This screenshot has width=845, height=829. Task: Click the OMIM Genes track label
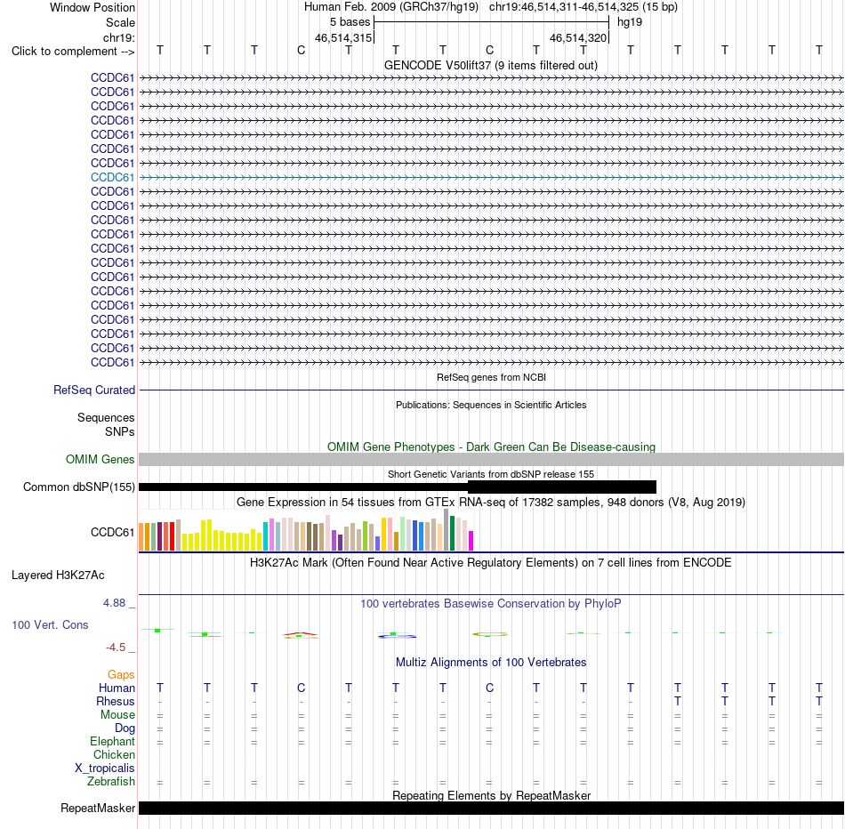point(100,459)
